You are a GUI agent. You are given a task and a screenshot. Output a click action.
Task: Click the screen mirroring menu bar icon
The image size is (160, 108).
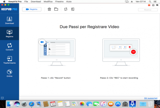[x=127, y=2]
